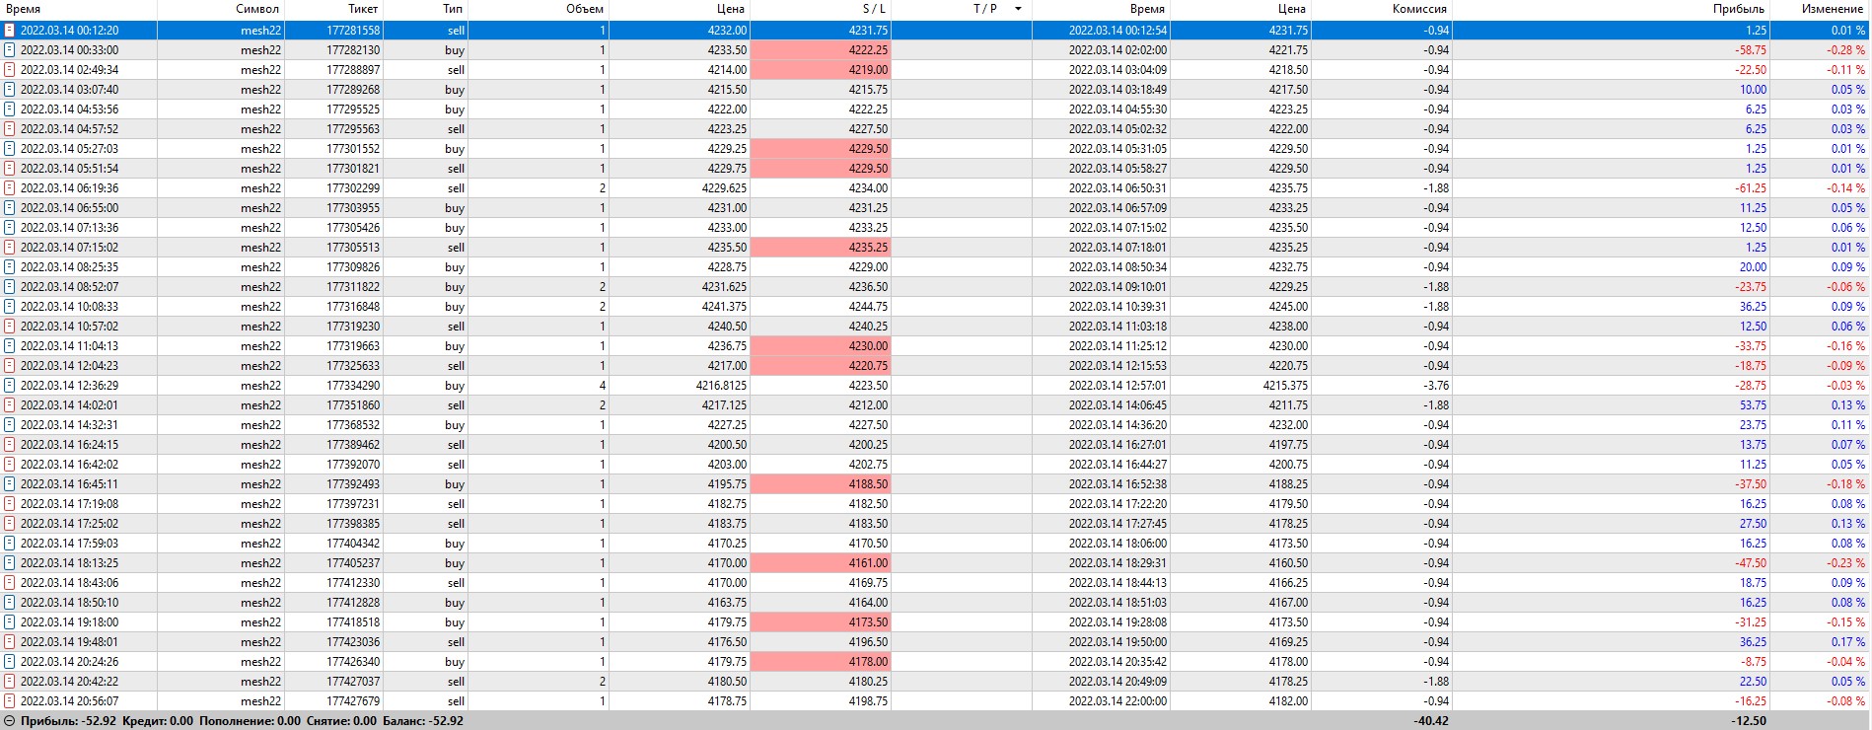Click the profit value 53.75
The width and height of the screenshot is (1872, 730).
tap(1753, 405)
